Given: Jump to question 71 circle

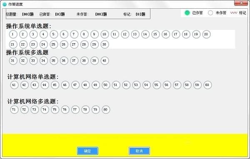Looking at the screenshot, I should point(14,110).
